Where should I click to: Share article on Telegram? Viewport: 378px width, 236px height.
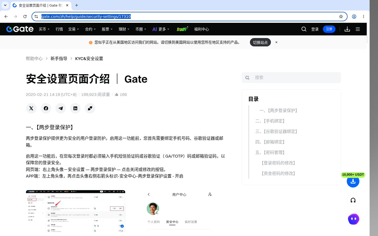pyautogui.click(x=61, y=108)
